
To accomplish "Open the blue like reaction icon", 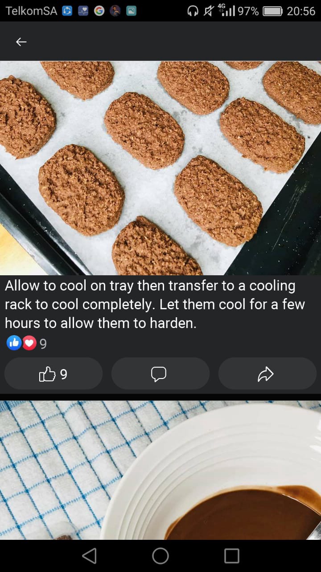I will tap(14, 343).
